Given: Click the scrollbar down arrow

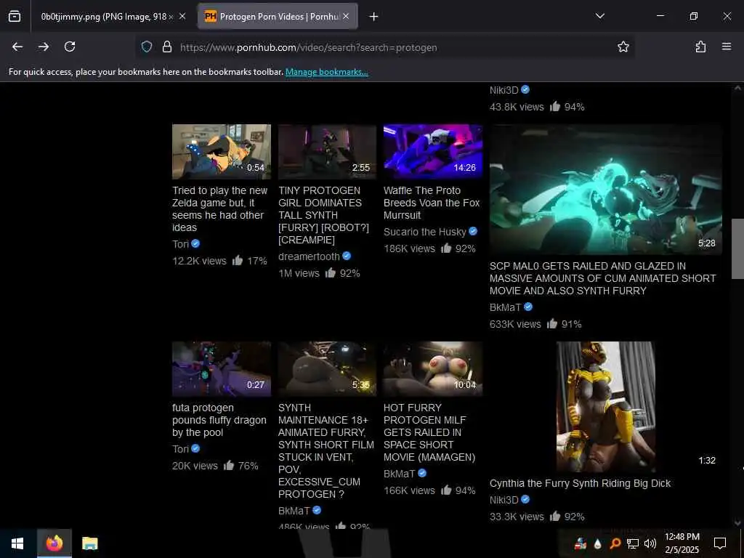Looking at the screenshot, I should (x=738, y=522).
